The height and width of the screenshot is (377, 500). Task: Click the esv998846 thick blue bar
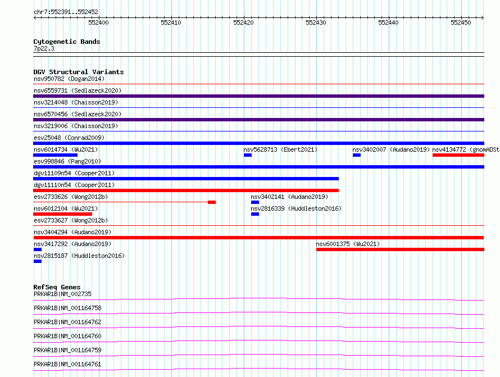(x=258, y=167)
